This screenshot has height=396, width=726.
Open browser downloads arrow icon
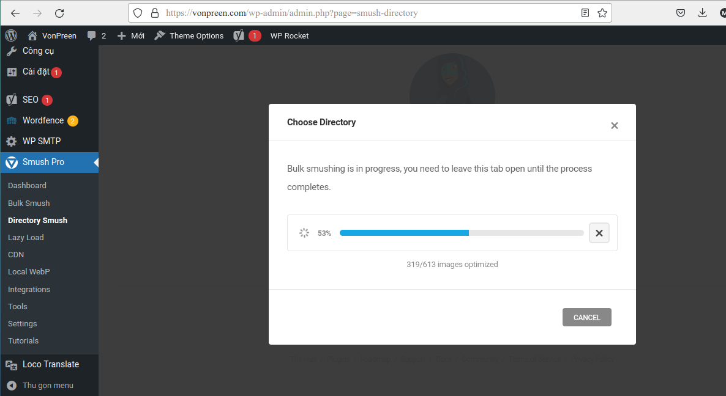[702, 13]
